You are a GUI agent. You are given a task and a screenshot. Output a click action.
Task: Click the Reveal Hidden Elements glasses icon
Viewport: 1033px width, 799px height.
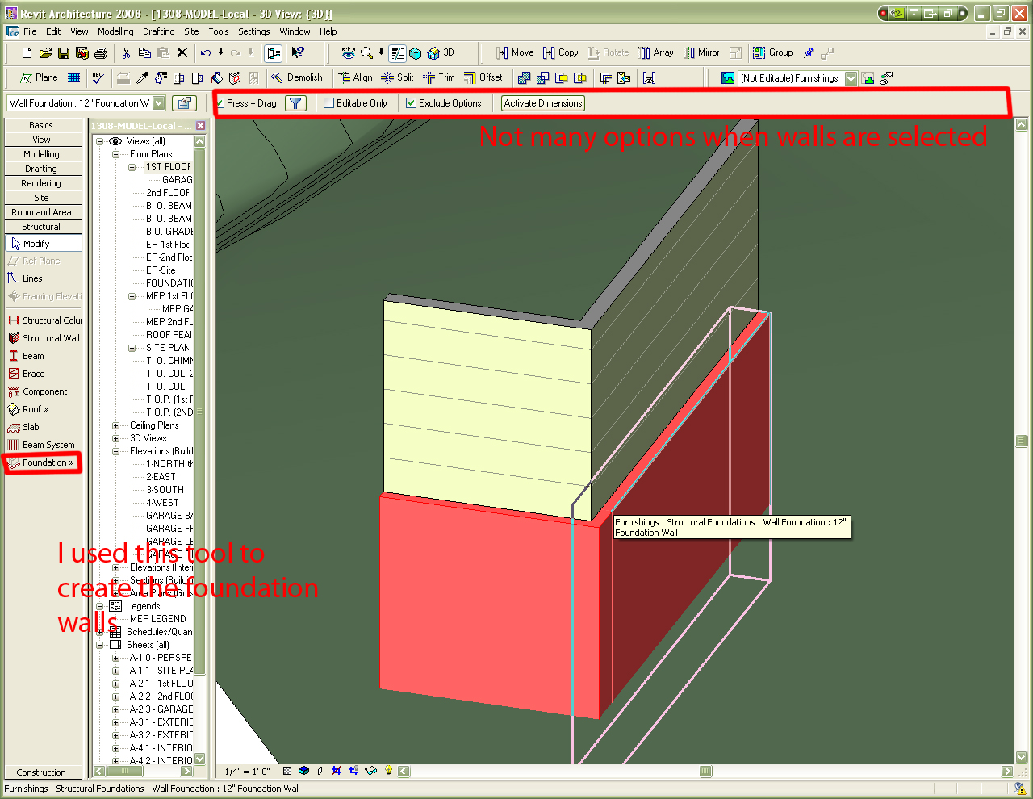click(371, 771)
